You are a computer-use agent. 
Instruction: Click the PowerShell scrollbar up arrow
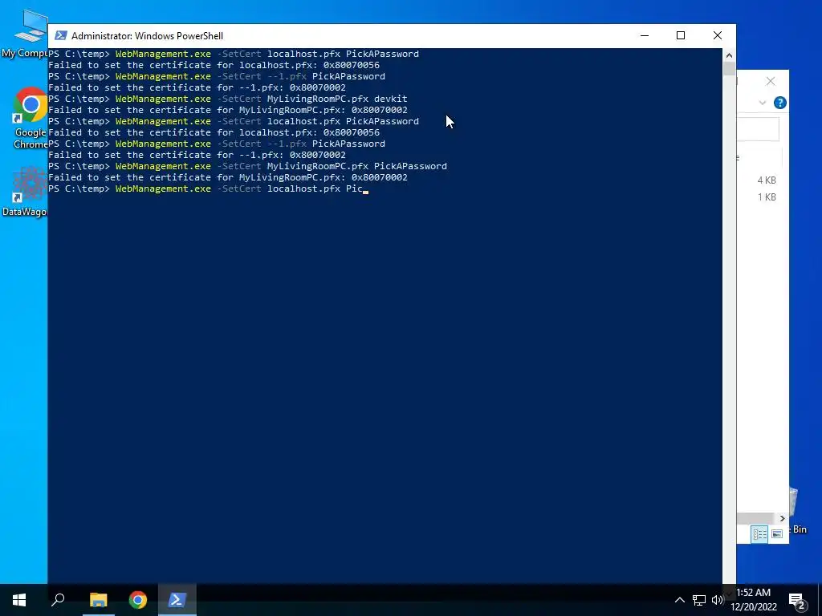[x=729, y=55]
